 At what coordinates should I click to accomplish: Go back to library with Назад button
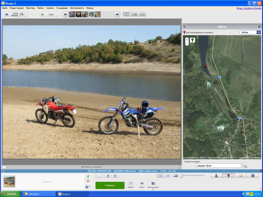tap(15, 14)
